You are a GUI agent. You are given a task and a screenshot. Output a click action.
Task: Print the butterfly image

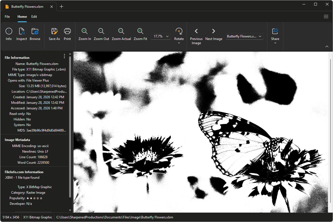[x=67, y=34]
